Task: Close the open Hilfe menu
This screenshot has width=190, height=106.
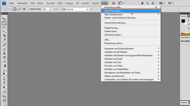Action: [104, 3]
